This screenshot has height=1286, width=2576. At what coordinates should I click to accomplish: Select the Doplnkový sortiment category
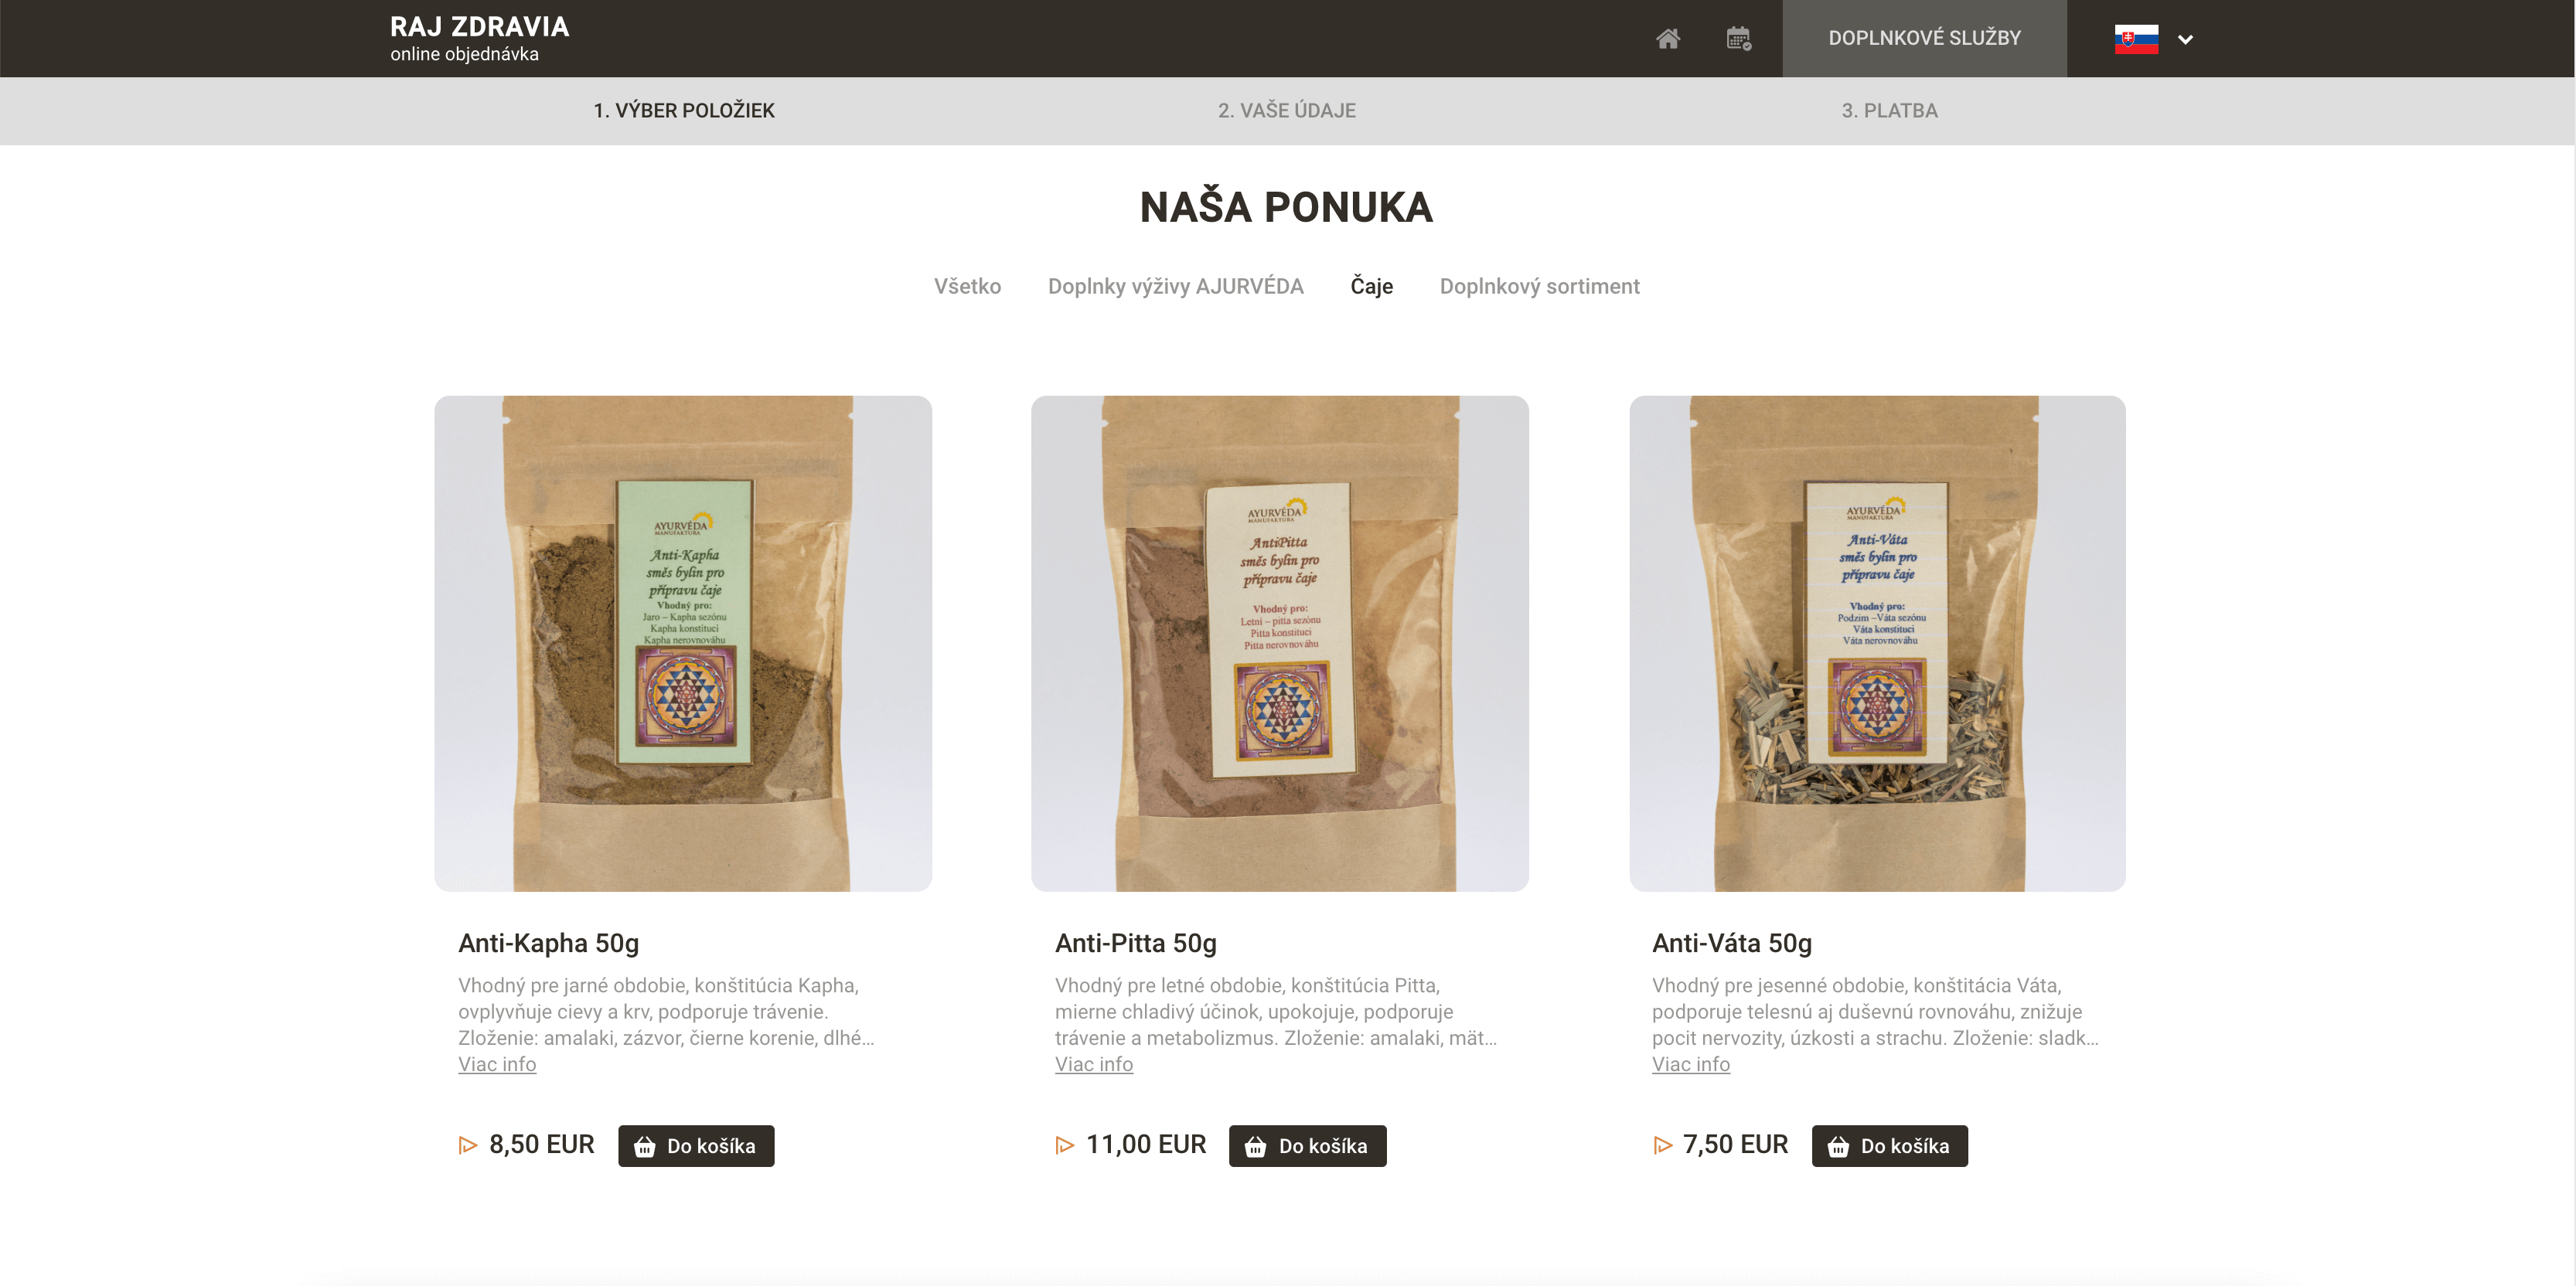click(1539, 286)
